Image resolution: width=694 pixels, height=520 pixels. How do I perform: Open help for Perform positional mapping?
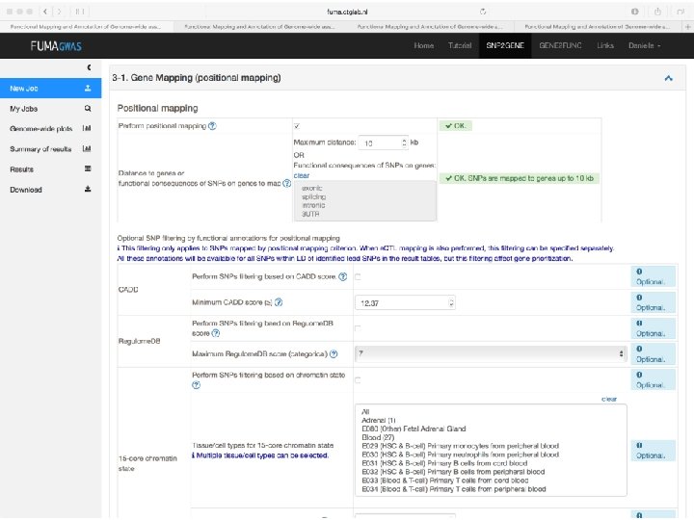tap(212, 126)
